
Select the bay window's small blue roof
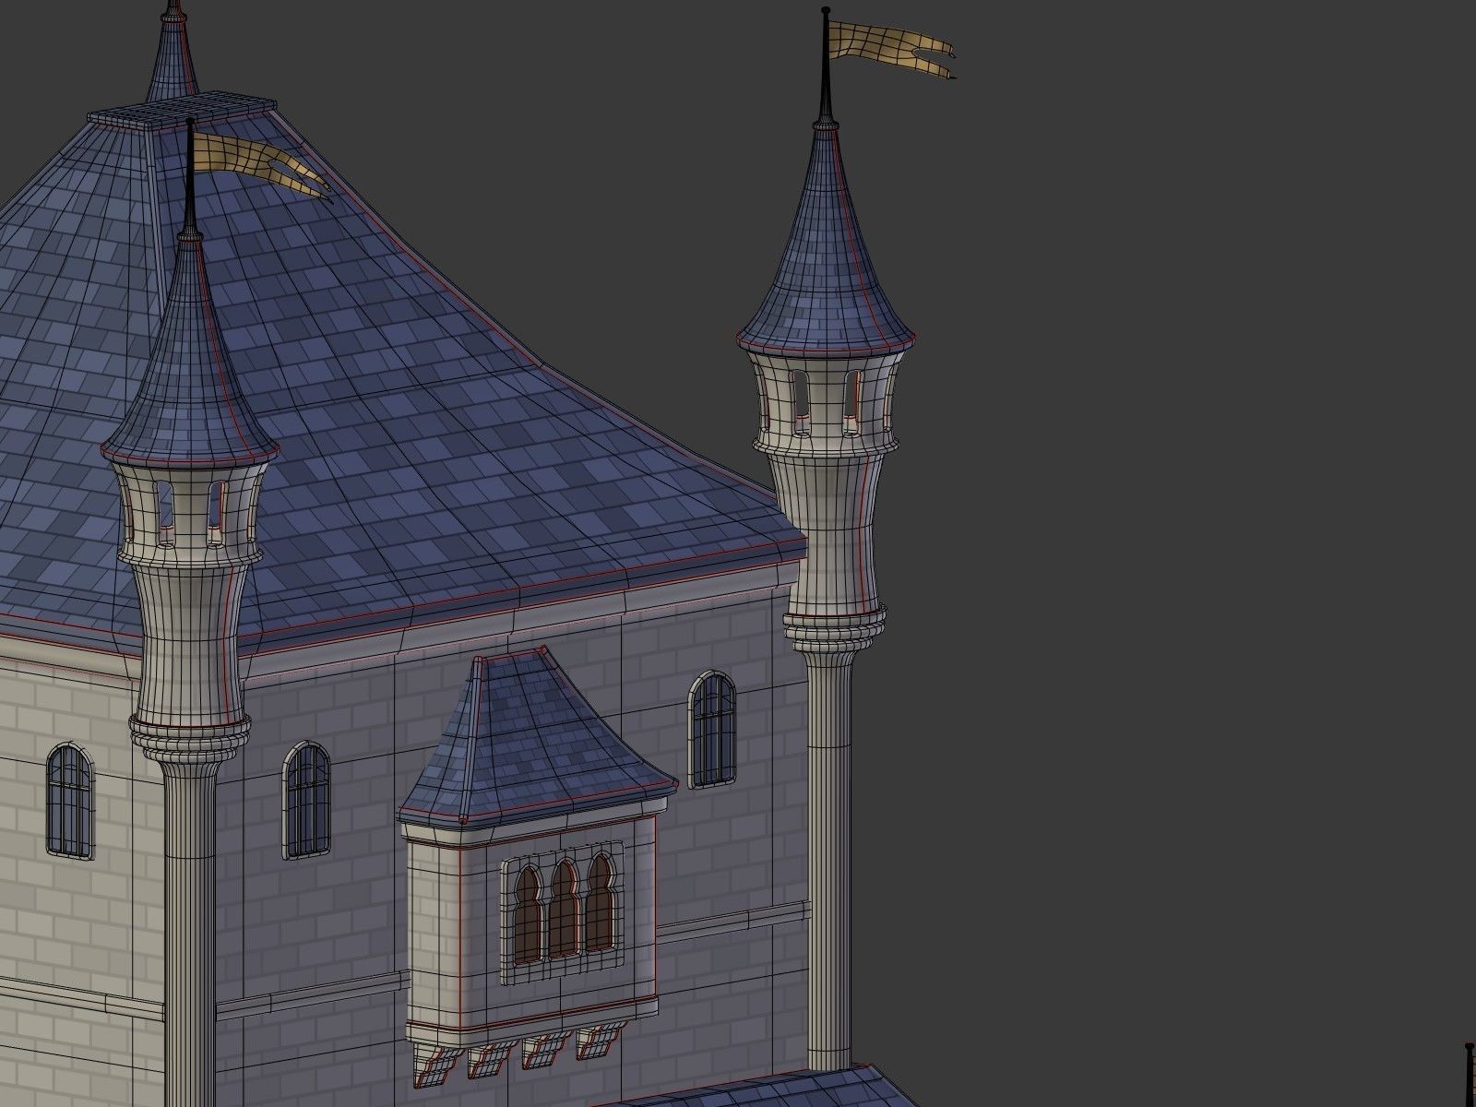[x=538, y=735]
